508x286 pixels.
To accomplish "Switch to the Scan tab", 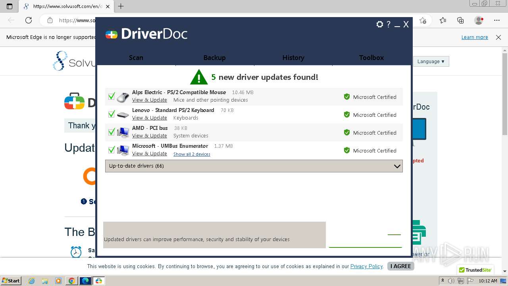I will pyautogui.click(x=136, y=58).
